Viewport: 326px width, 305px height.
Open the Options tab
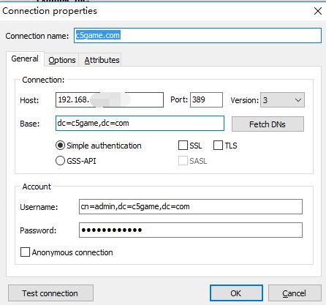tap(62, 60)
